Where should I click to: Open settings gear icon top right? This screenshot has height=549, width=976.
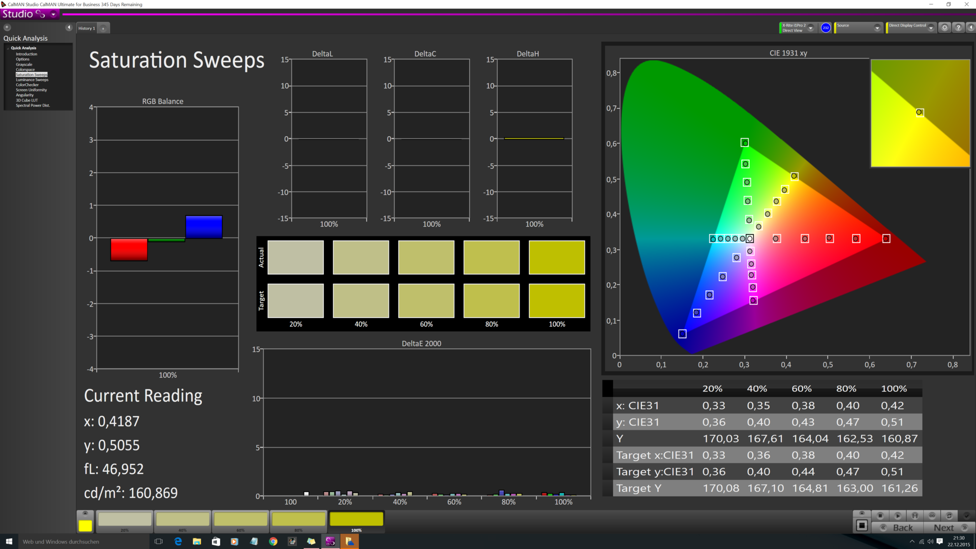(944, 28)
